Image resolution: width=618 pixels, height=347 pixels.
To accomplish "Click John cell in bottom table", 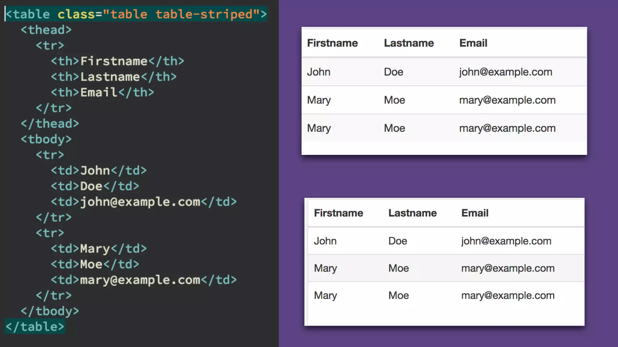I will tap(325, 241).
